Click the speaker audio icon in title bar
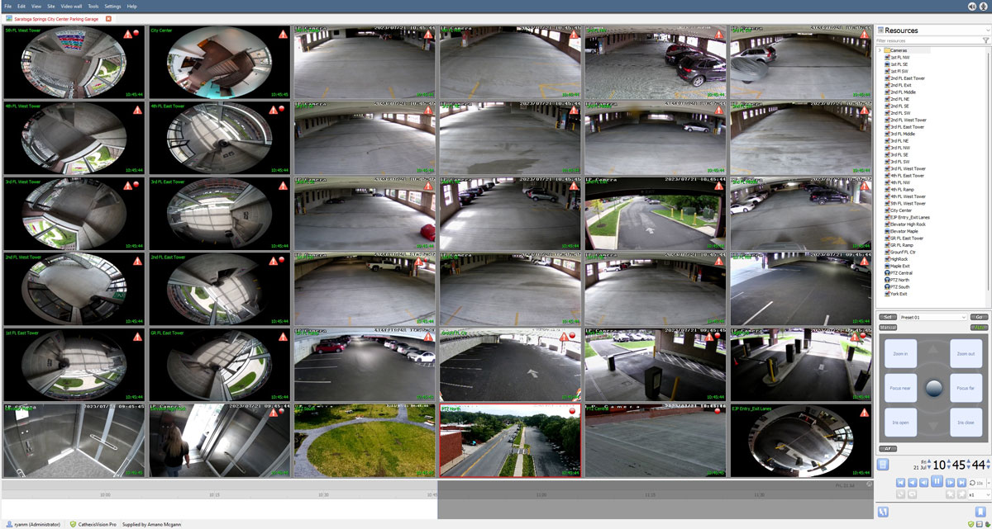 (x=972, y=7)
